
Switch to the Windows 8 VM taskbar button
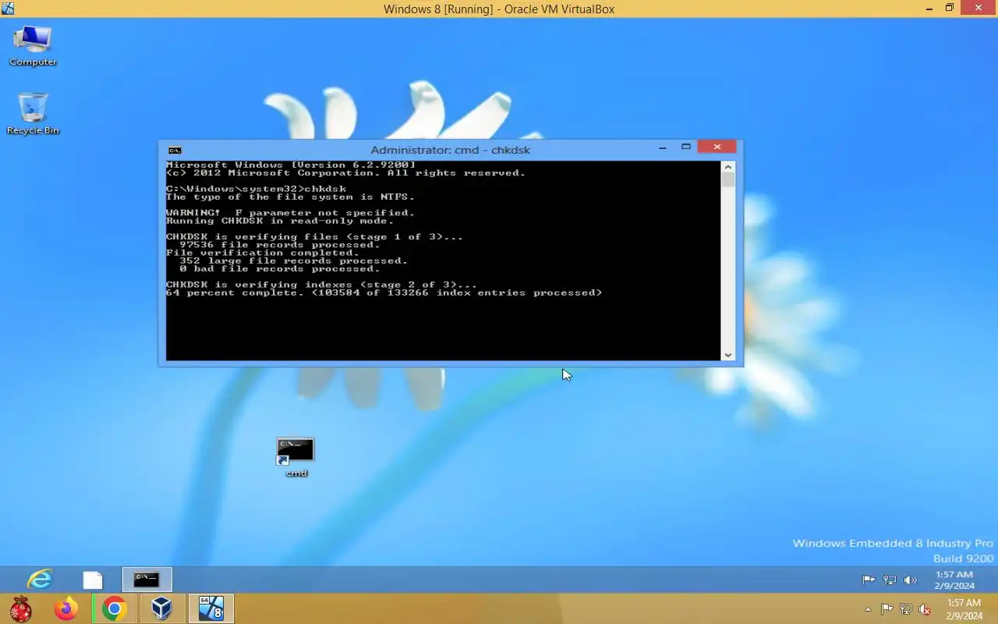pos(211,608)
